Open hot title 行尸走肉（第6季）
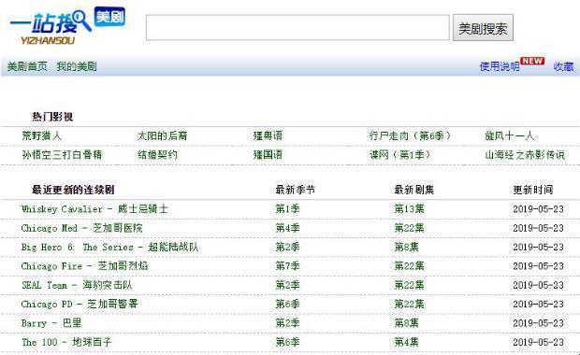The image size is (580, 355). [411, 135]
